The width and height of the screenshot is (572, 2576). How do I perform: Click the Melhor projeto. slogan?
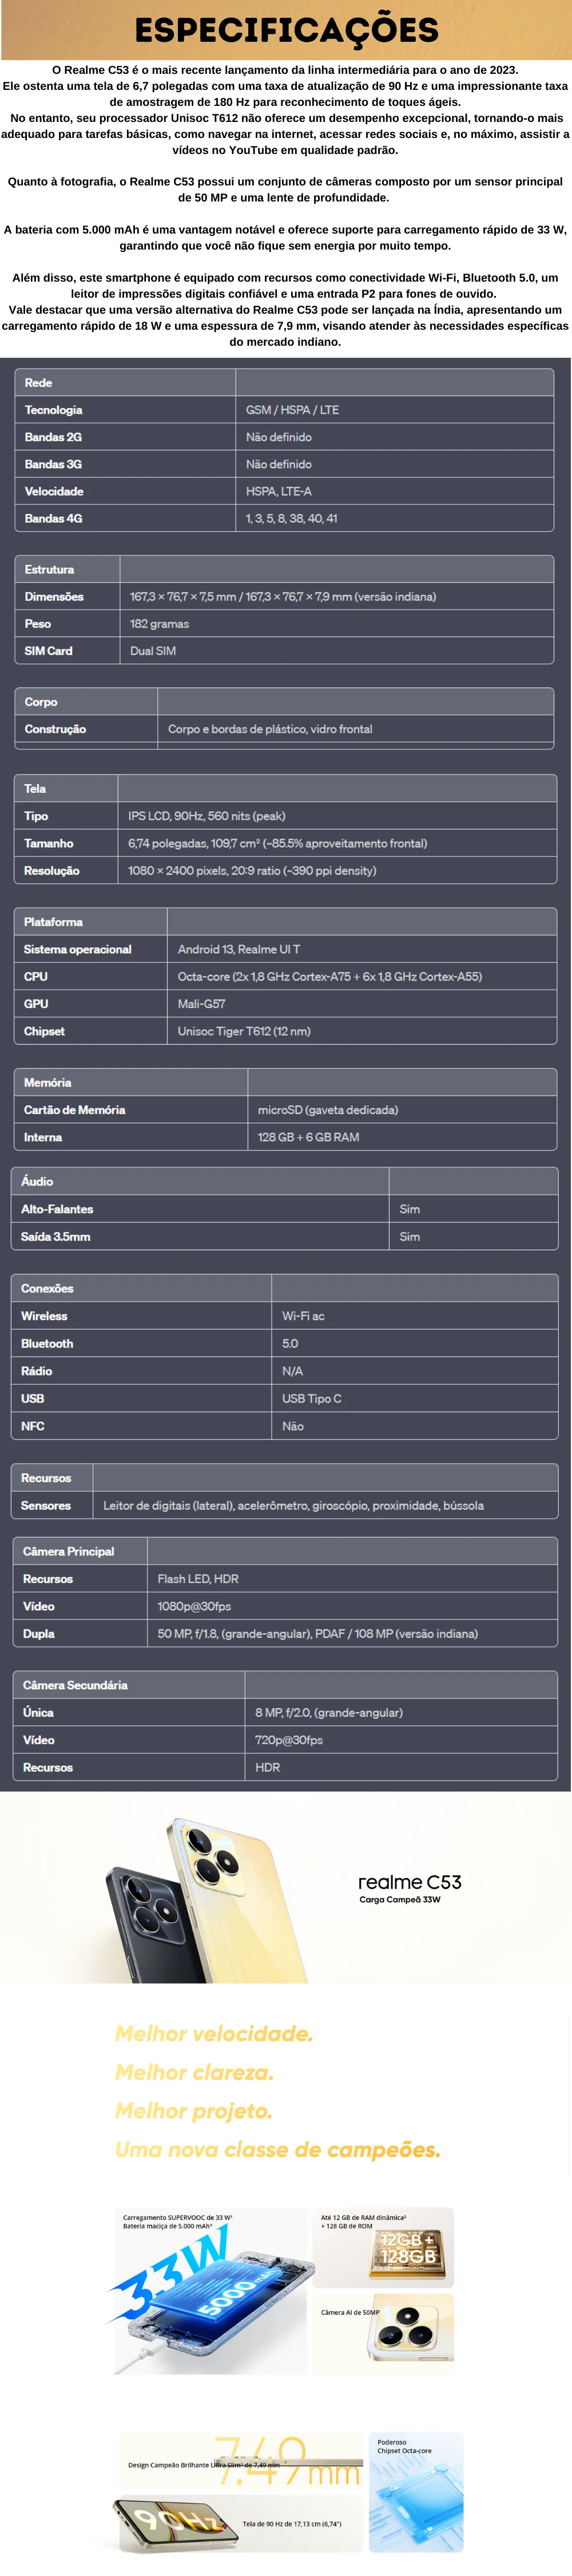[193, 2110]
